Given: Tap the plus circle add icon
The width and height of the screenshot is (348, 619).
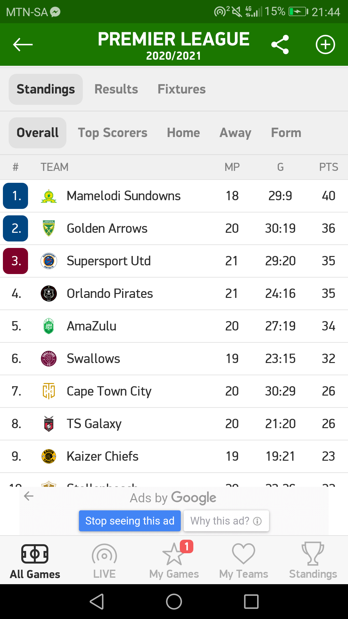Looking at the screenshot, I should click(x=325, y=44).
